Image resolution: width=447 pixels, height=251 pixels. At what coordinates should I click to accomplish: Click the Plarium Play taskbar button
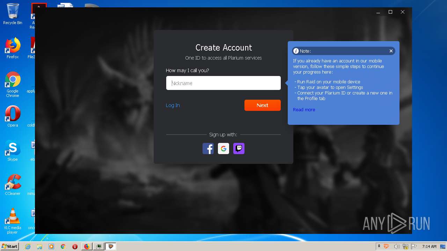click(x=111, y=246)
